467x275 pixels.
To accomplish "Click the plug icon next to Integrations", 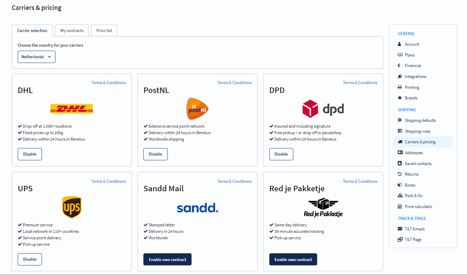I will pos(400,77).
